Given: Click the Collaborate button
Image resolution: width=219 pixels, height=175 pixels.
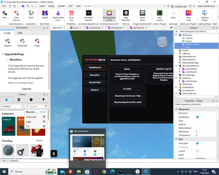Looking at the screenshot, I should [x=179, y=6].
